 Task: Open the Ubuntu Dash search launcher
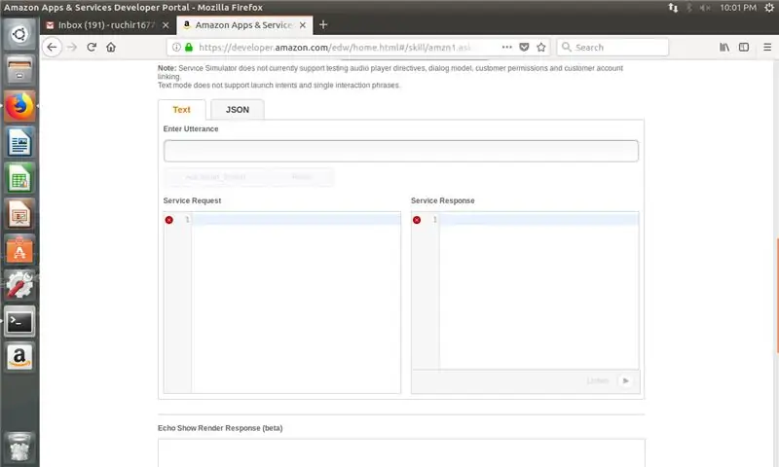(19, 34)
